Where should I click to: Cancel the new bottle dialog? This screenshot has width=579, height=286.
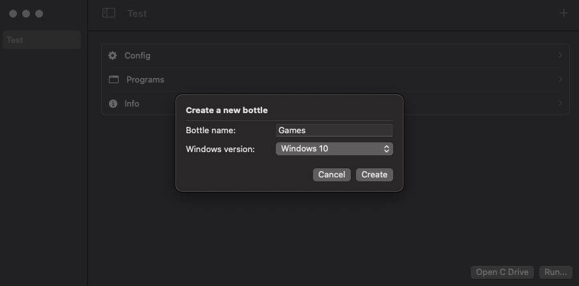point(332,174)
